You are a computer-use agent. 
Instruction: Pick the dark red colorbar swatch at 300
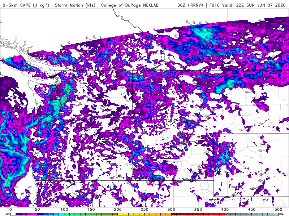coord(174,214)
